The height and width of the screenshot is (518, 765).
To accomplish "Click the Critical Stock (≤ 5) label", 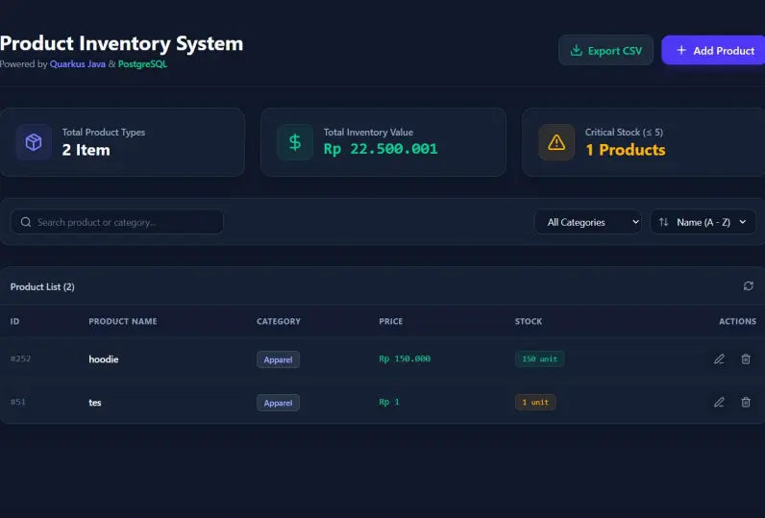I will [624, 133].
